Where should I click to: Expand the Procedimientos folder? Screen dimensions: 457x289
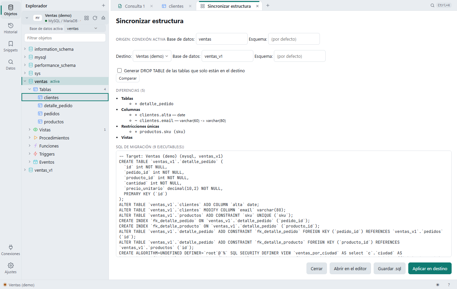(x=30, y=138)
